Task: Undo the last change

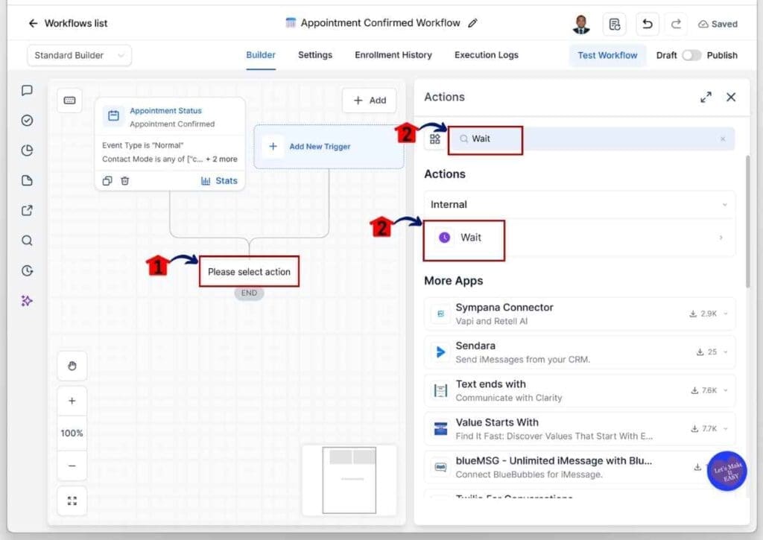Action: point(648,24)
